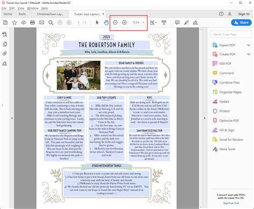This screenshot has width=254, height=209.
Task: Open the sign document tool in toolbar
Action: point(196,23)
